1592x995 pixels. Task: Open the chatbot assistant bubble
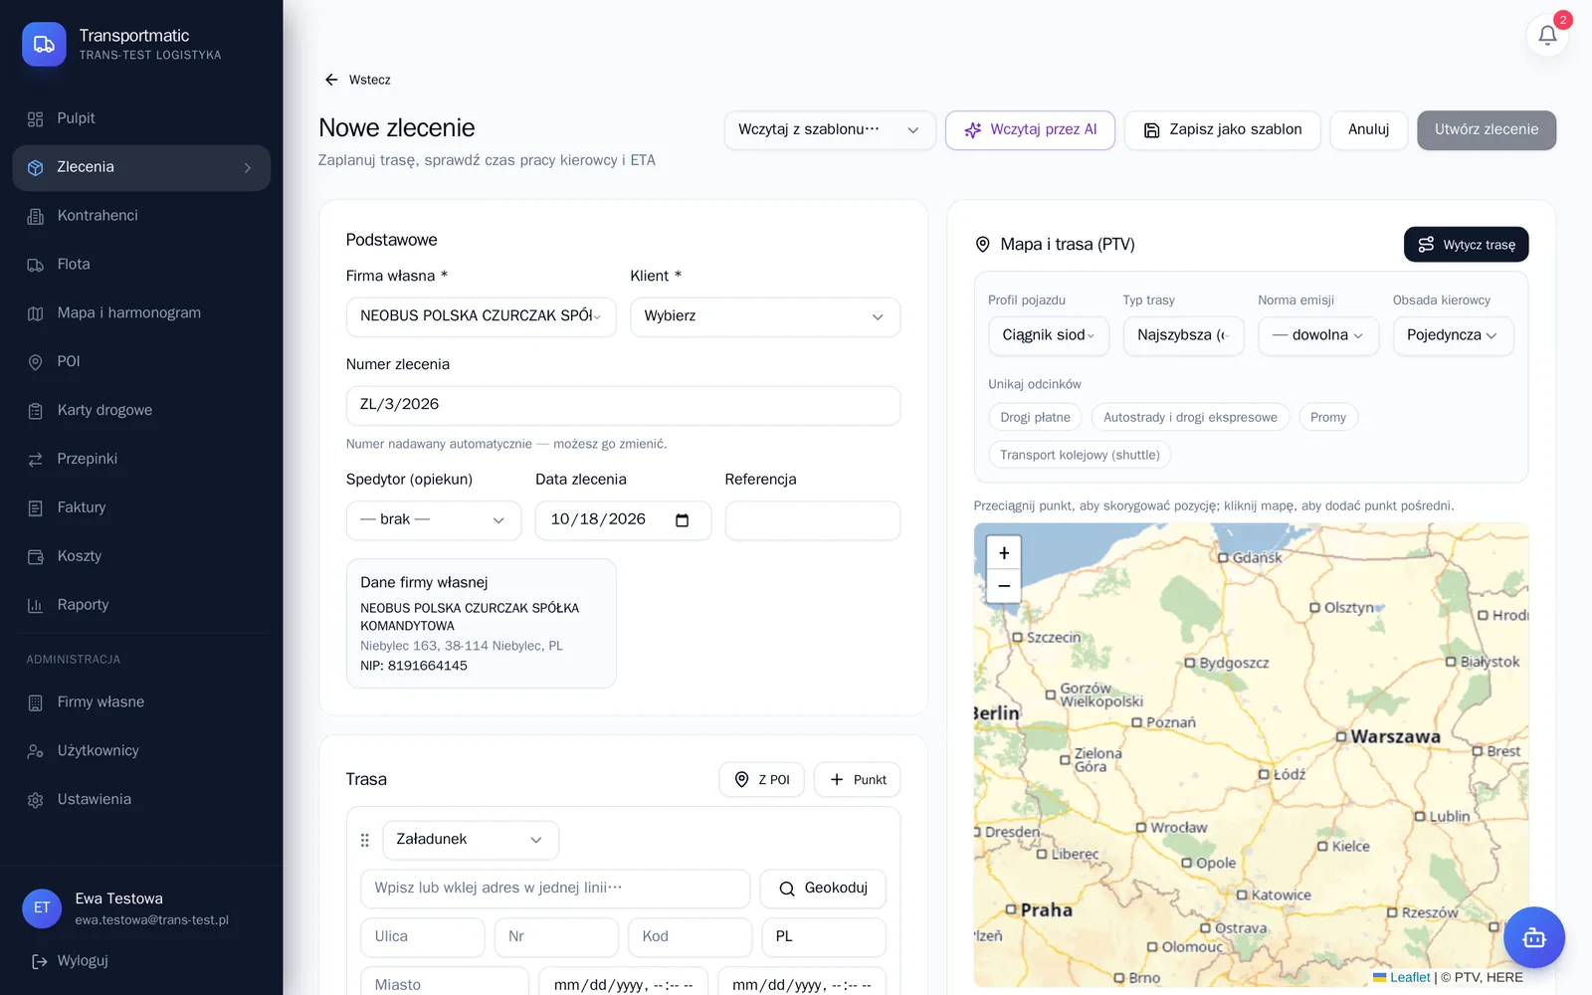(x=1533, y=937)
